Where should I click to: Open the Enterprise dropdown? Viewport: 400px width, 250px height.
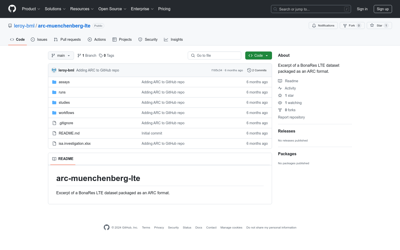[142, 9]
